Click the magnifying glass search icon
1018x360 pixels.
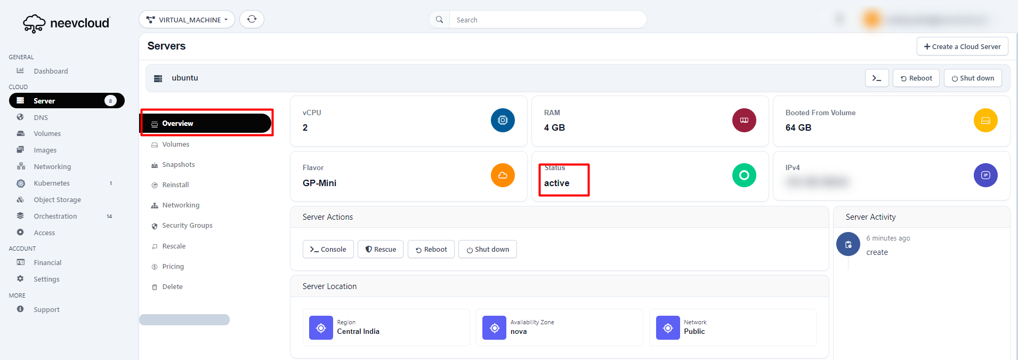439,20
